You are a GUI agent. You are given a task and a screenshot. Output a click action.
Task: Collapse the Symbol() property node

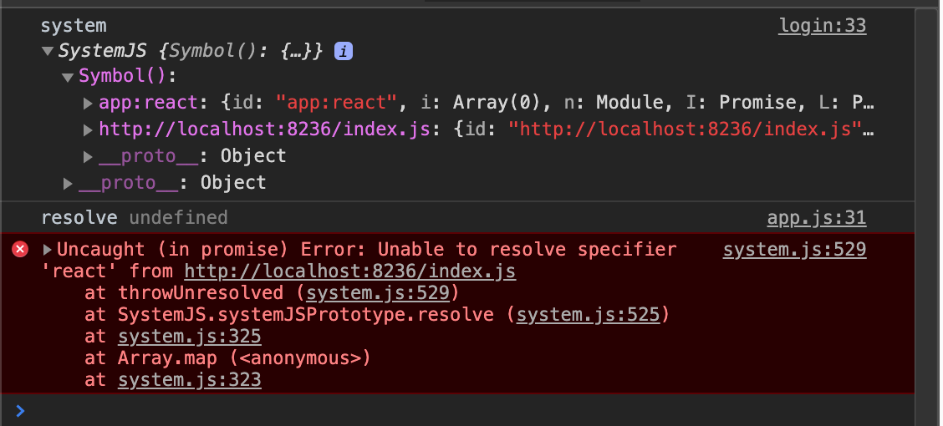(x=68, y=78)
